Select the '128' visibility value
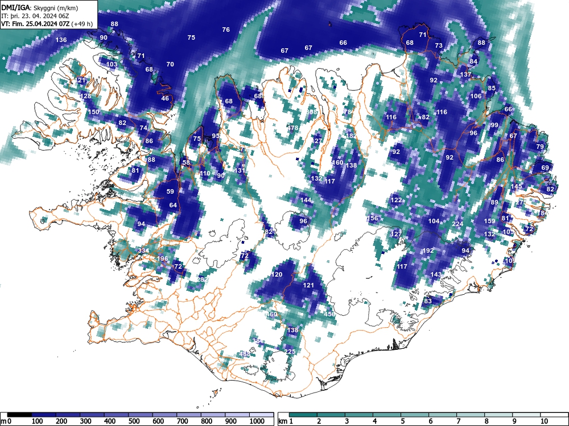This screenshot has height=426, width=569. click(x=86, y=96)
